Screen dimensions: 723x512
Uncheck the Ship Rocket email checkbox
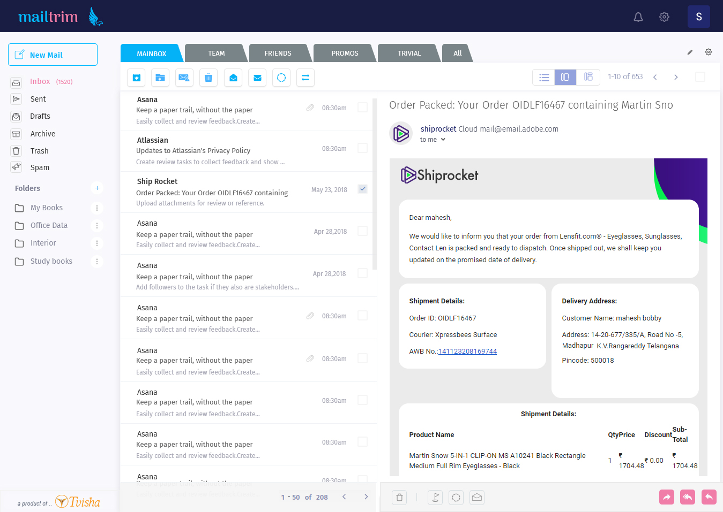pos(362,189)
